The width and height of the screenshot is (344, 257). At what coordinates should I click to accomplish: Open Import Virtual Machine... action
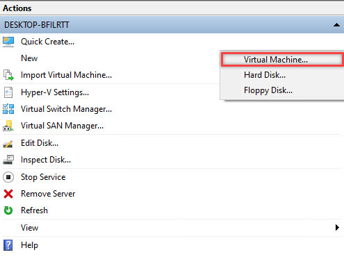coord(66,75)
